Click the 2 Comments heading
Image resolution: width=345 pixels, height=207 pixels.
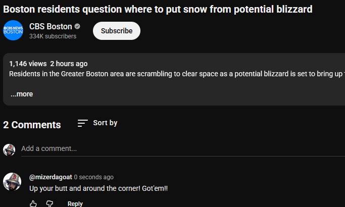pos(32,125)
